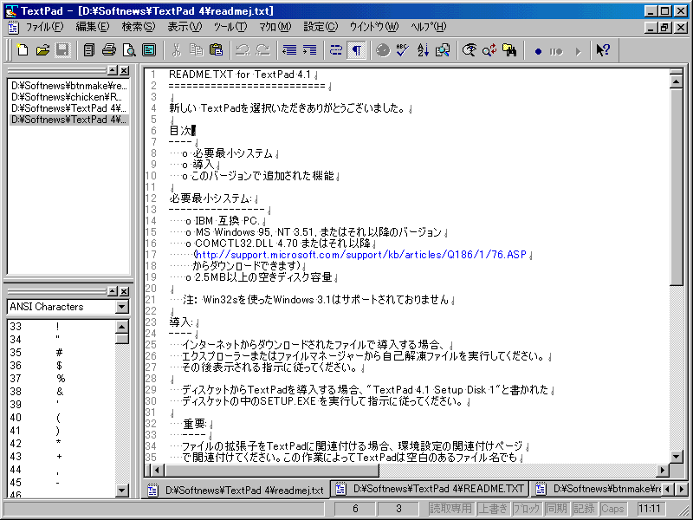Click the macro playback triangle button
Screen dimensions: 693x520
point(578,51)
